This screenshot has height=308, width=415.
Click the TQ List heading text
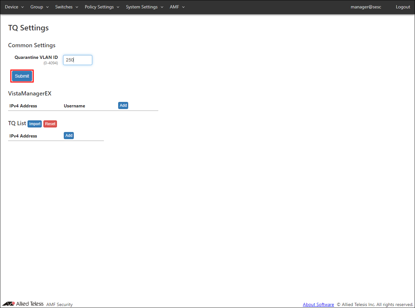[x=17, y=123]
